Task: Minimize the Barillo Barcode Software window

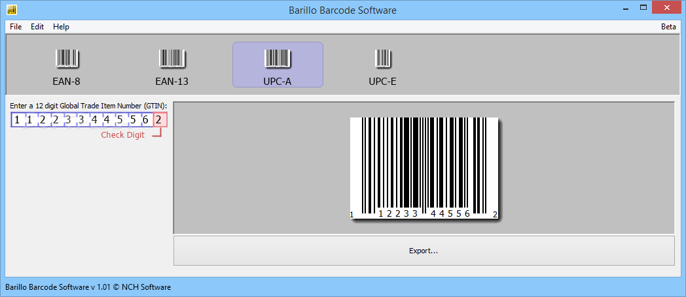Action: [x=626, y=7]
